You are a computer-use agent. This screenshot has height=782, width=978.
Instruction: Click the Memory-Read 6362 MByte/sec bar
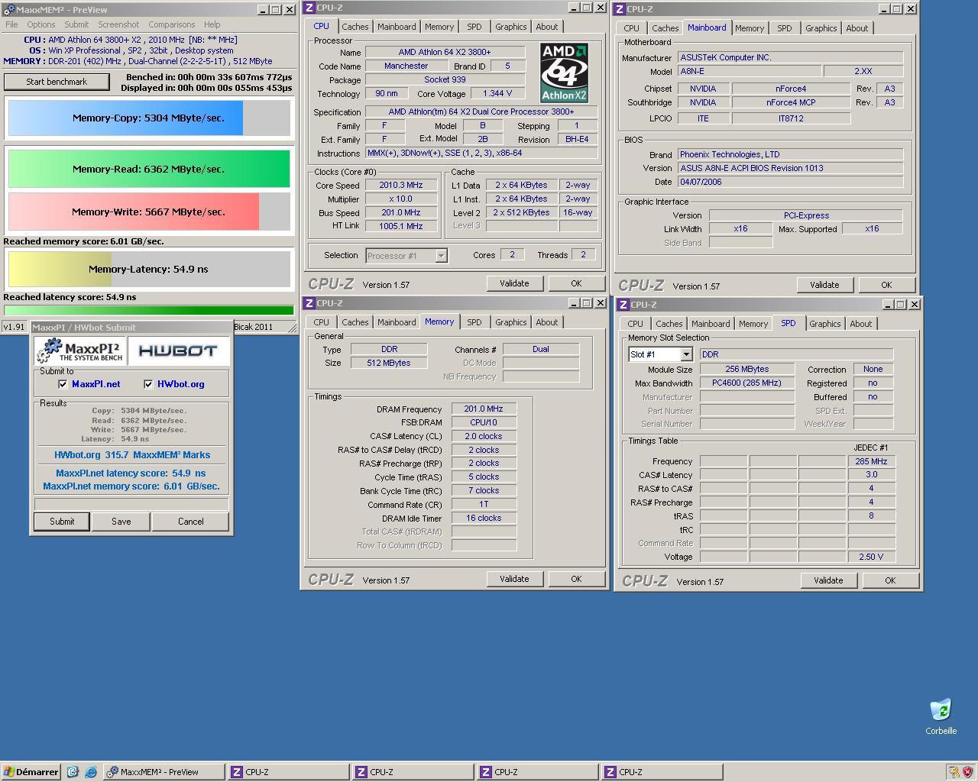point(149,169)
